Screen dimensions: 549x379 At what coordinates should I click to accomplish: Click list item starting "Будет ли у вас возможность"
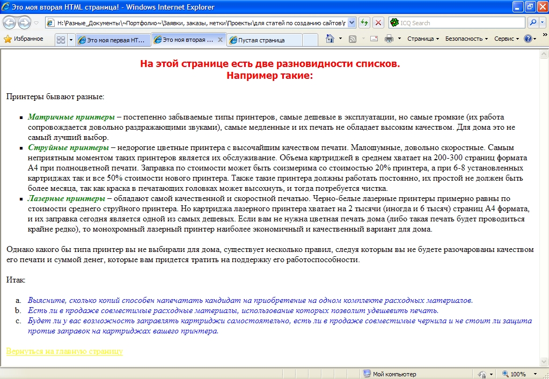click(280, 326)
